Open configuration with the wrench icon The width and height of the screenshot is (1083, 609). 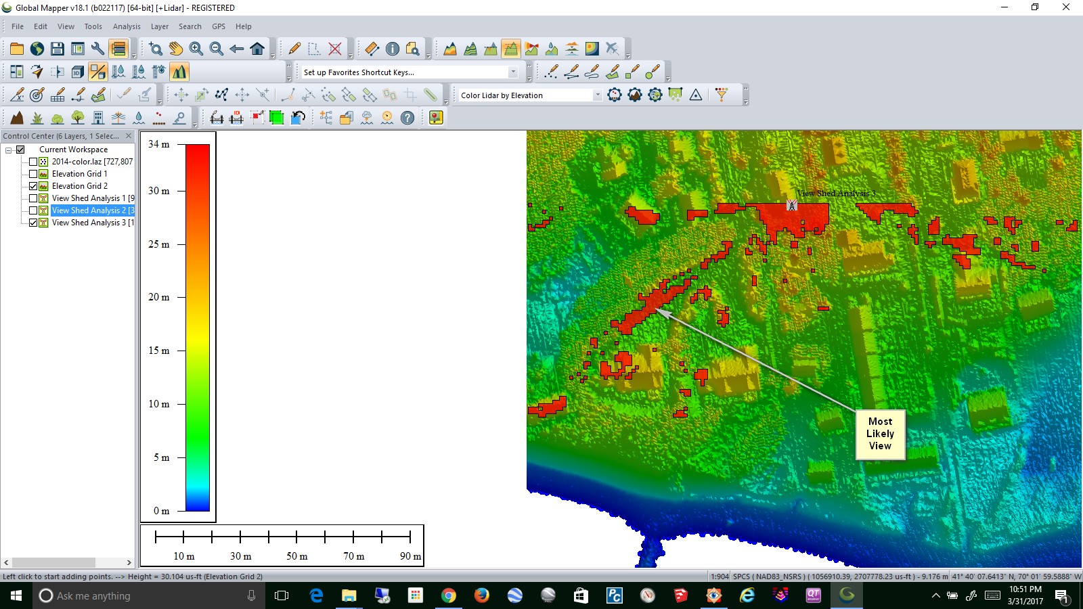click(x=98, y=49)
